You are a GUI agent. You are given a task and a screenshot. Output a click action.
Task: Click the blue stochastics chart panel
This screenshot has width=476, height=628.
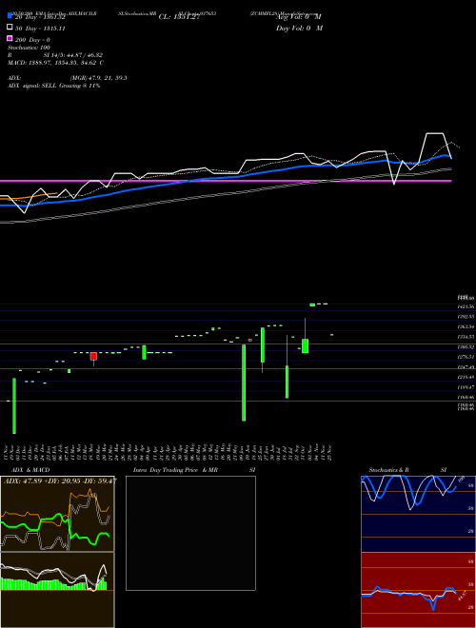418,514
